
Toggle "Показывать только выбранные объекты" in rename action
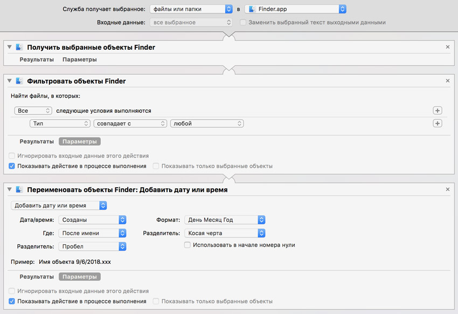[x=156, y=301]
